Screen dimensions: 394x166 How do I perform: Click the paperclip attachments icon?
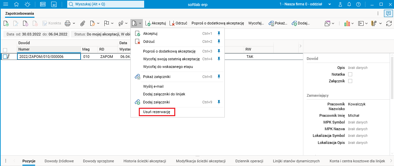point(83,23)
